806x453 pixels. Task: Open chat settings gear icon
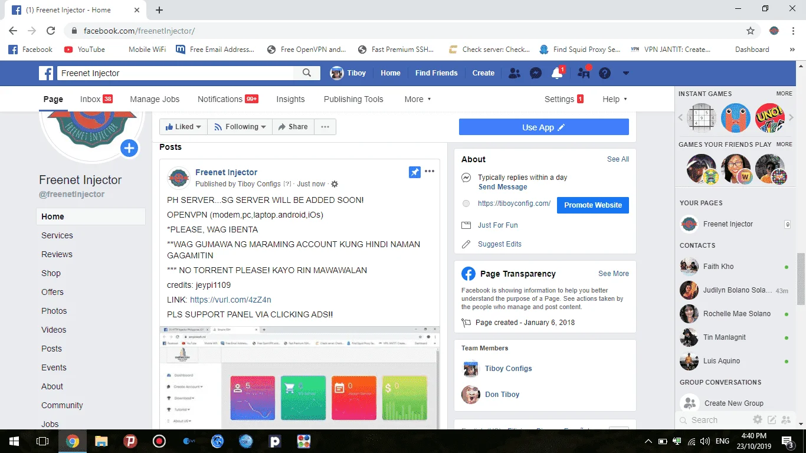pyautogui.click(x=758, y=420)
